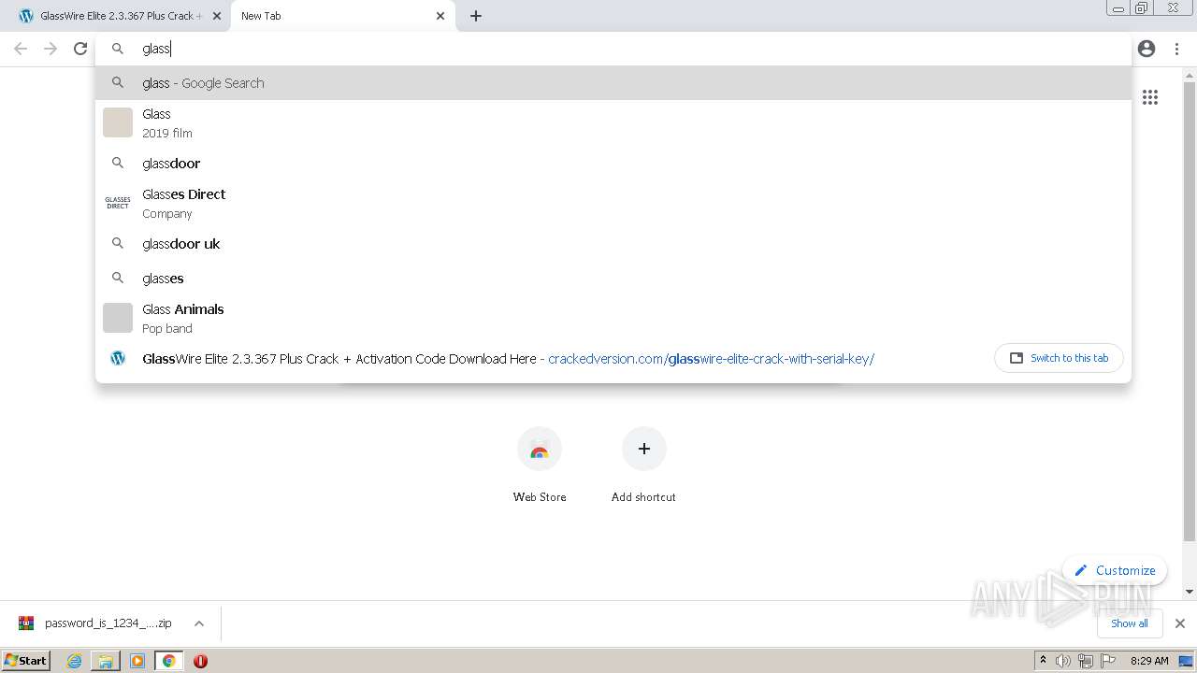Select the Glass 2019 film suggestion
This screenshot has width=1197, height=673.
tap(613, 122)
